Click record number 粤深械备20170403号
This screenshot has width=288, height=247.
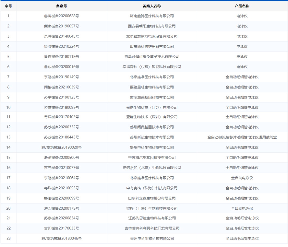coord(62,117)
